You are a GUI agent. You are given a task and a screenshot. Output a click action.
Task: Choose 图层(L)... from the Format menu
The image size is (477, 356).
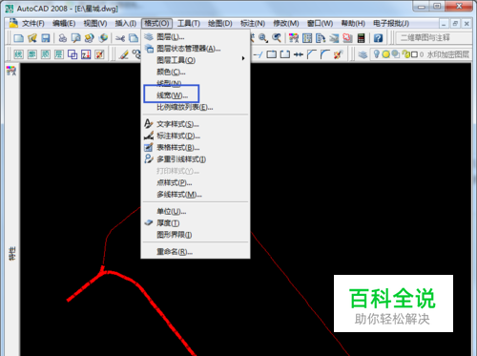pos(196,37)
